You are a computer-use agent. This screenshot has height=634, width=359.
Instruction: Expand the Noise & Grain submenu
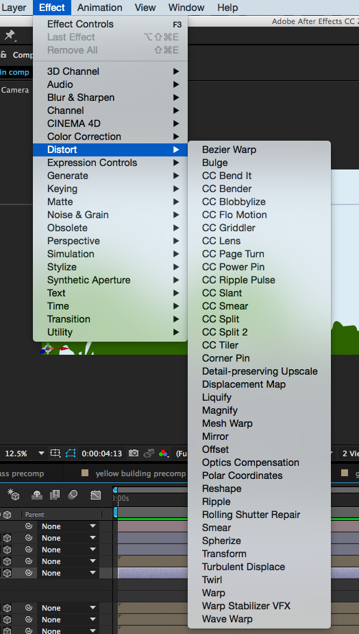pyautogui.click(x=110, y=215)
